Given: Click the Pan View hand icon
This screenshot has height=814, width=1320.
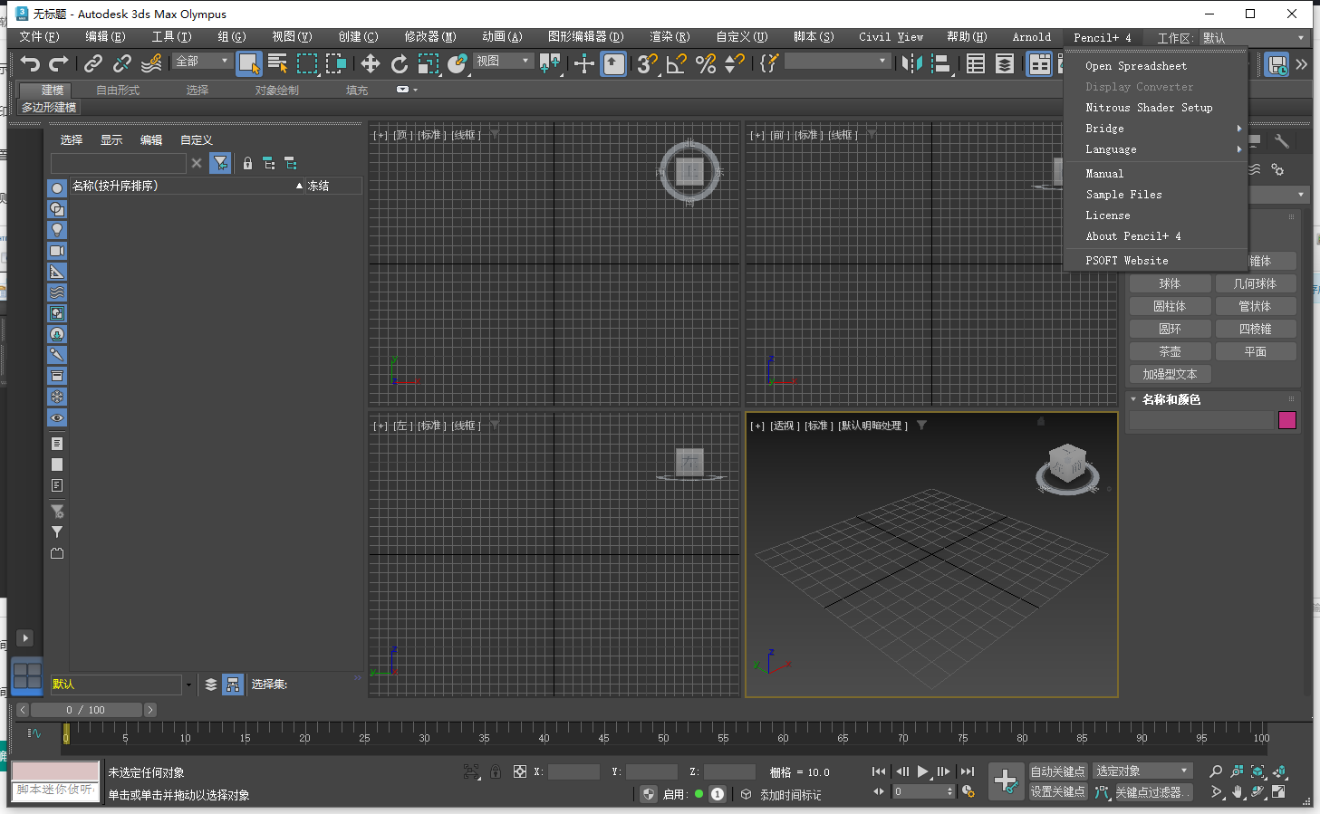Looking at the screenshot, I should pyautogui.click(x=1237, y=792).
